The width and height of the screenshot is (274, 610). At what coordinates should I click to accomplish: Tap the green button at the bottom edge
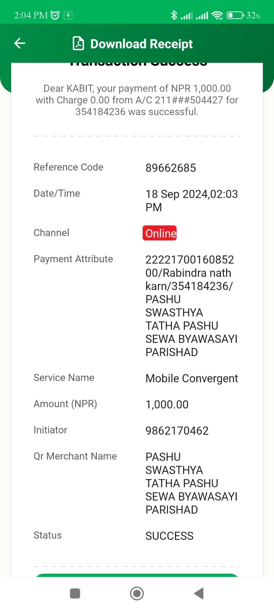click(137, 575)
